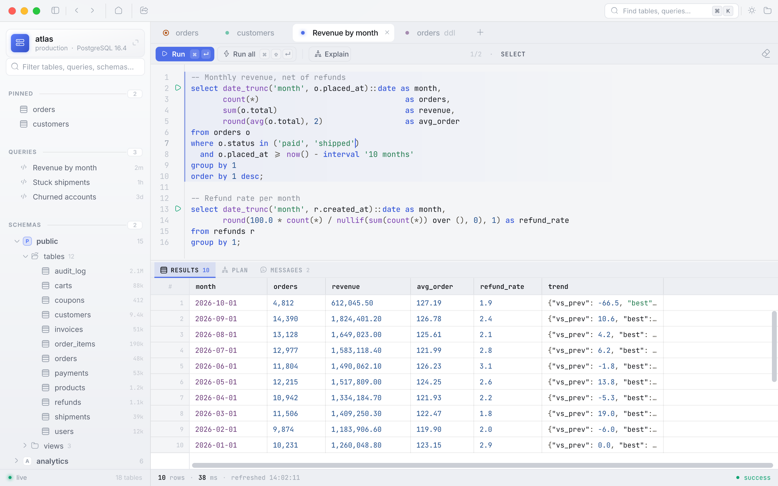
Task: Toggle the sidebar panel icon
Action: pos(55,11)
